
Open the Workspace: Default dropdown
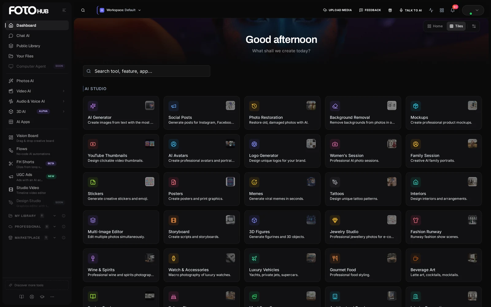(x=120, y=10)
